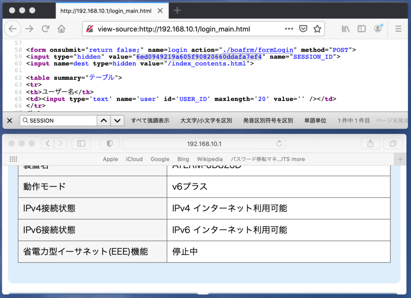
Task: Show Safari tab overview icon
Action: point(393,144)
